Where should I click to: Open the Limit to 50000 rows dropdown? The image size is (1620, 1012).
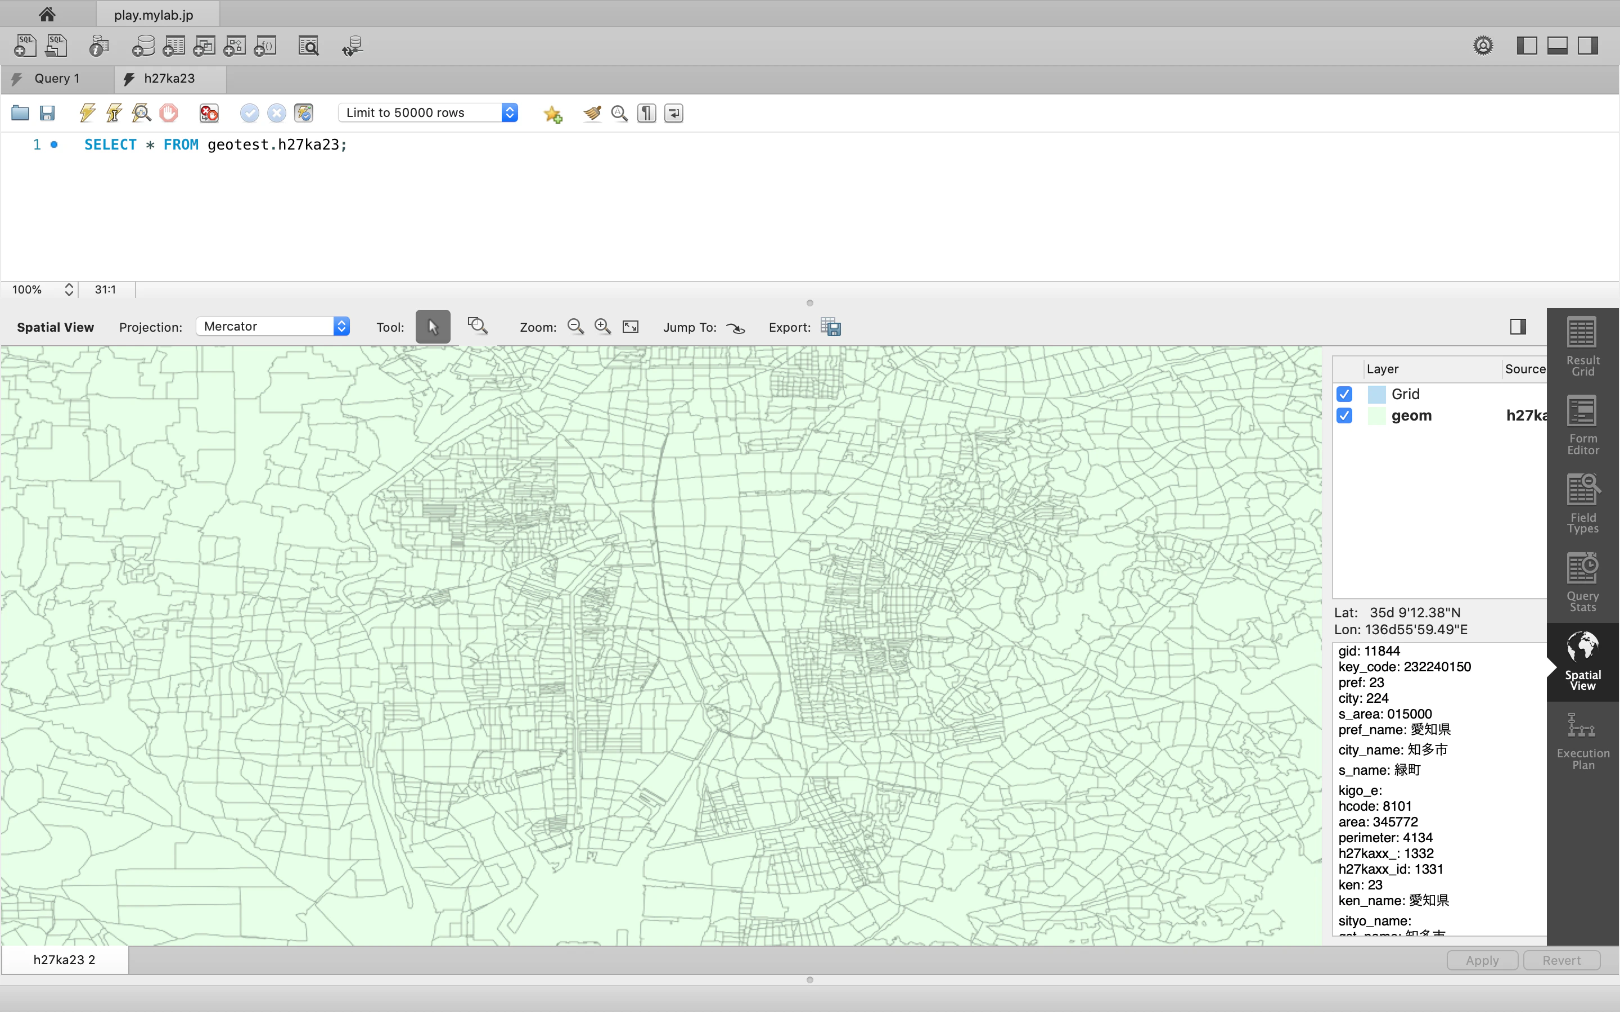click(x=429, y=112)
